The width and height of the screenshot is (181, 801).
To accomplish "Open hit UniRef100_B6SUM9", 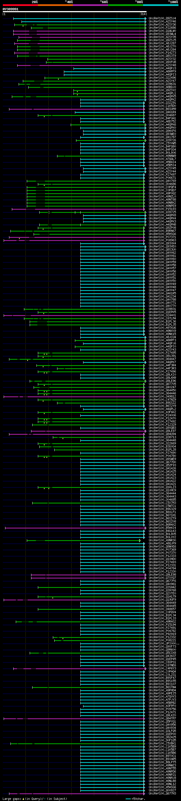I will 162,109.
